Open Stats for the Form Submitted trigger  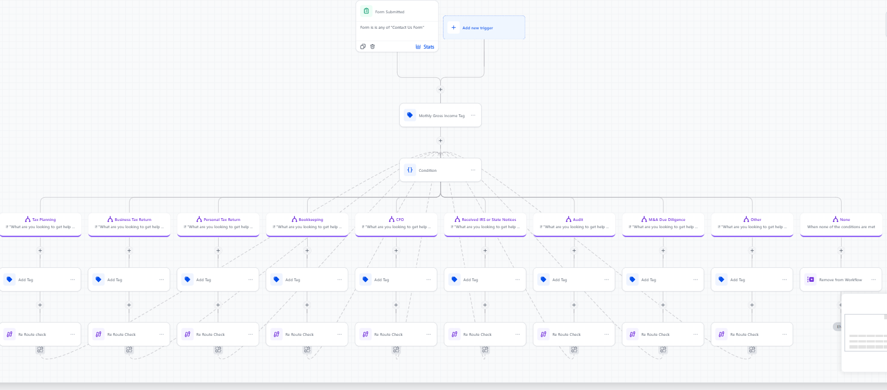tap(425, 47)
